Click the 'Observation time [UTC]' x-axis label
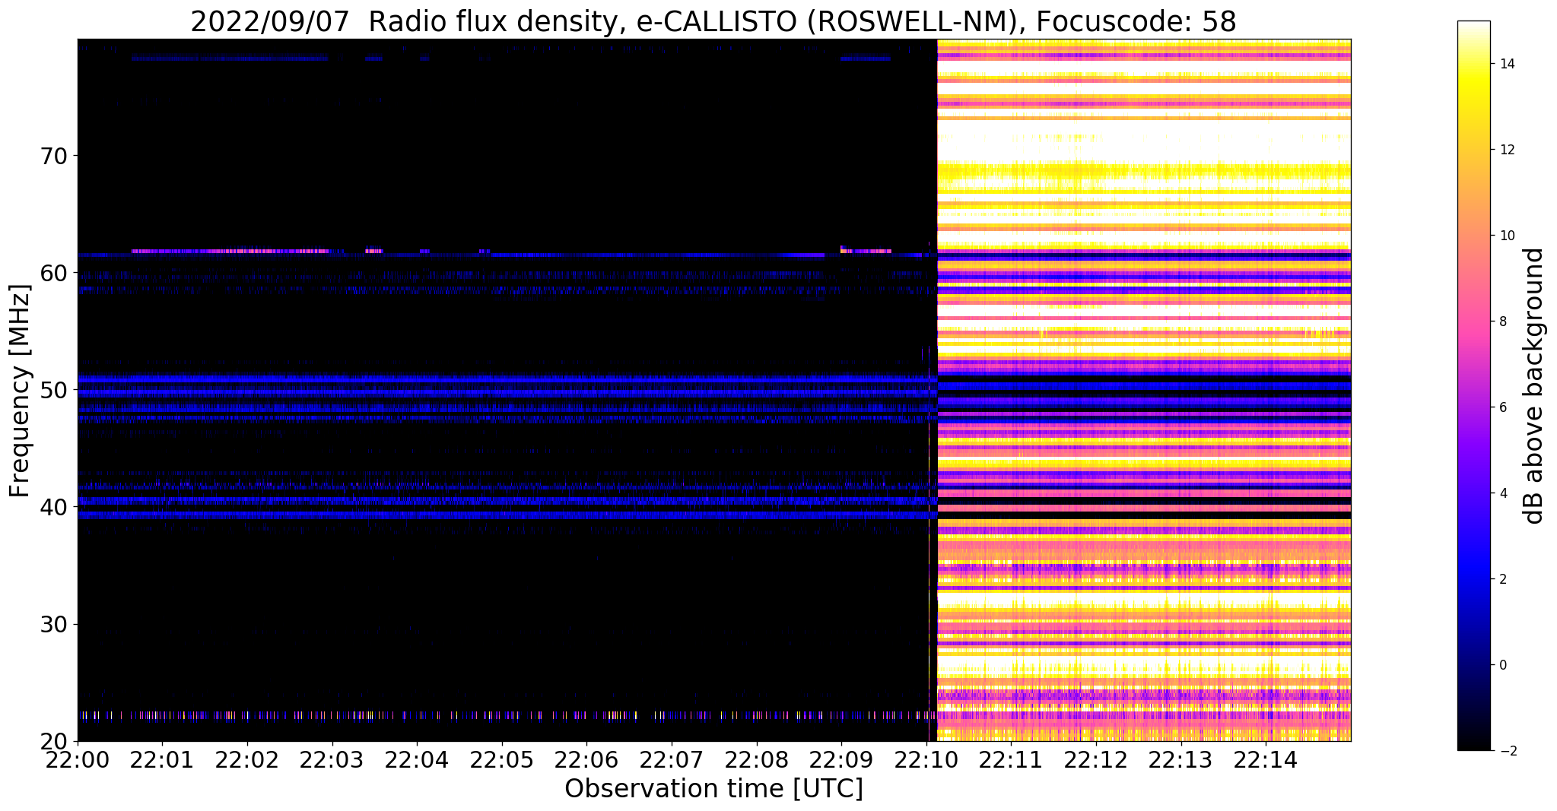The image size is (1557, 811). pyautogui.click(x=713, y=789)
